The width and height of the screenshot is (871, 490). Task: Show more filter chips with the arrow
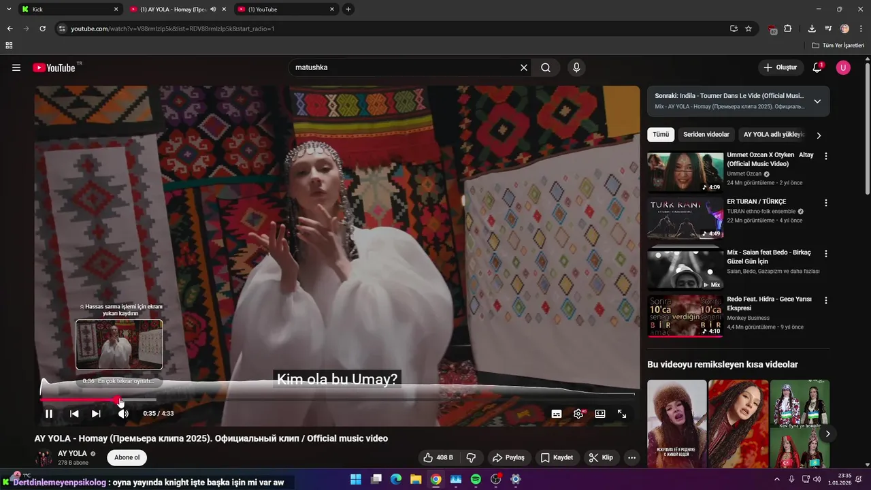click(x=819, y=135)
